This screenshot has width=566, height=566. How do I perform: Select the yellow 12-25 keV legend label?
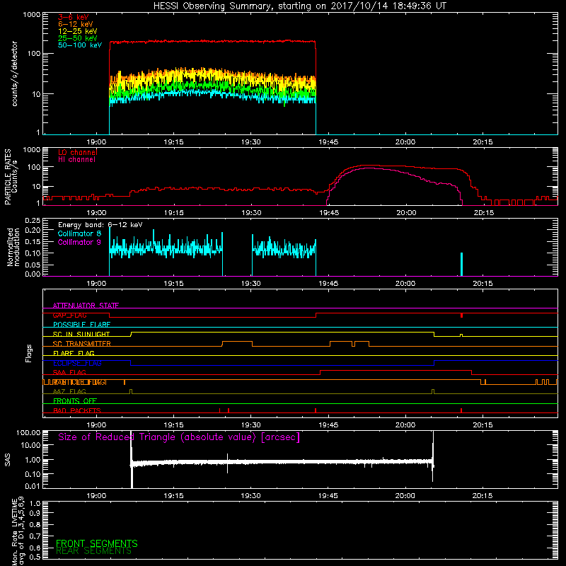(78, 31)
